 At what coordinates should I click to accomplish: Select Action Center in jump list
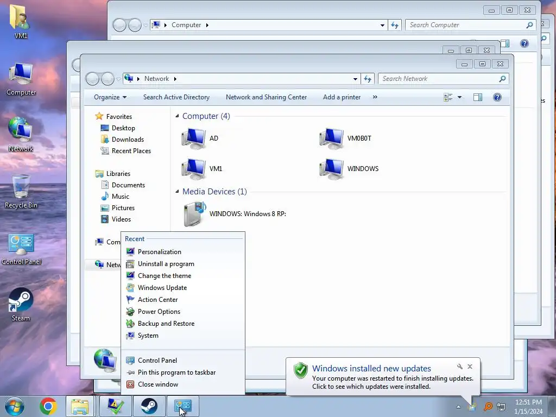[x=183, y=300]
